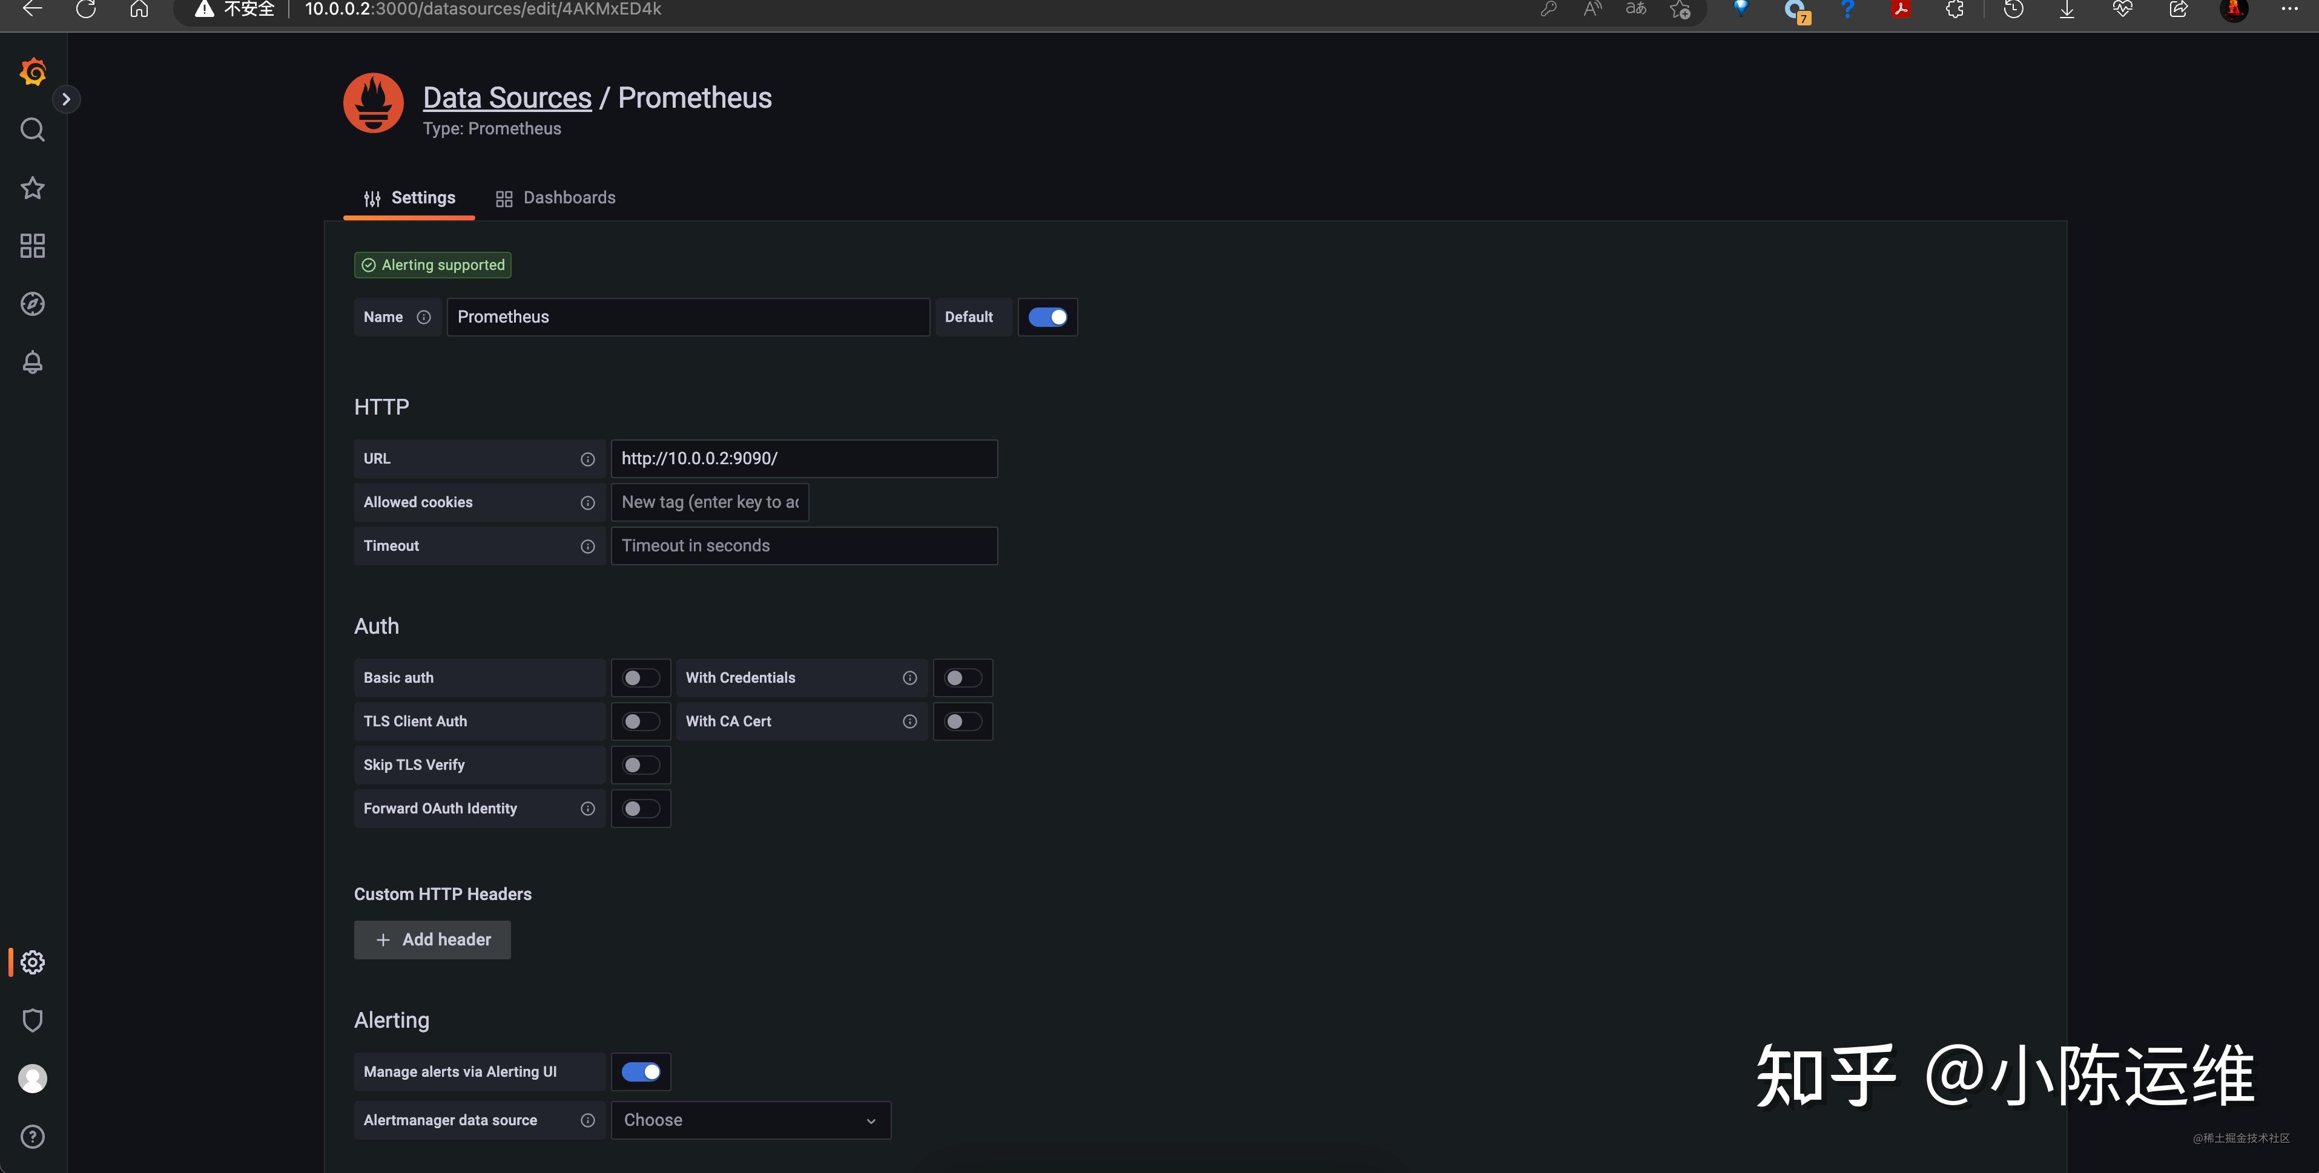
Task: Click inside the URL input field
Action: pyautogui.click(x=804, y=458)
